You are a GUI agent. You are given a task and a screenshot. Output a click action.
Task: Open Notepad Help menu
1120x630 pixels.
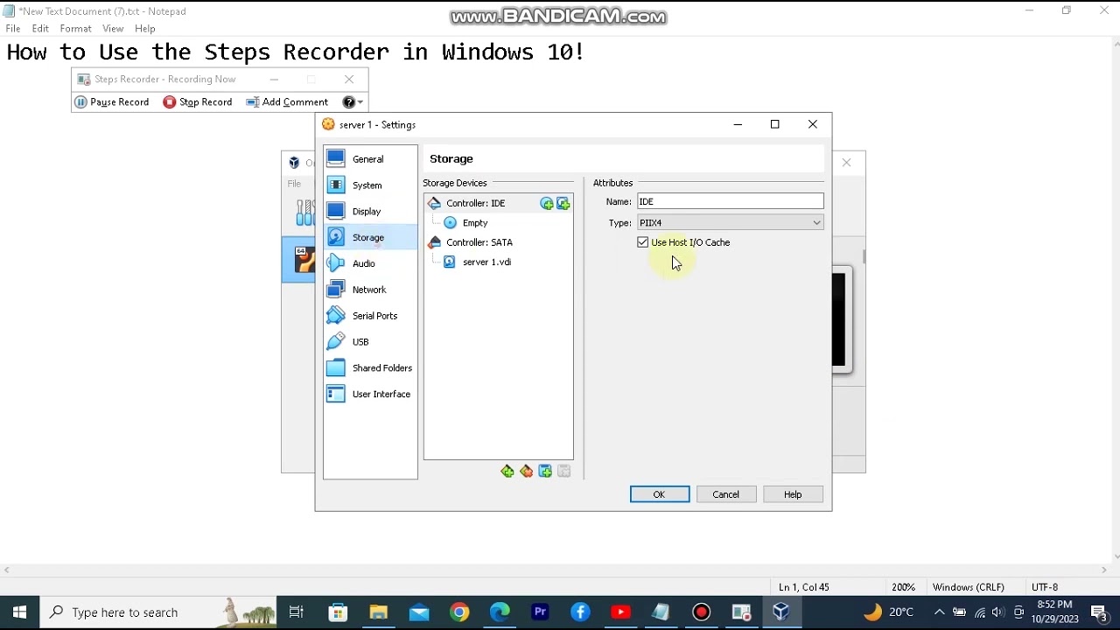(x=145, y=29)
